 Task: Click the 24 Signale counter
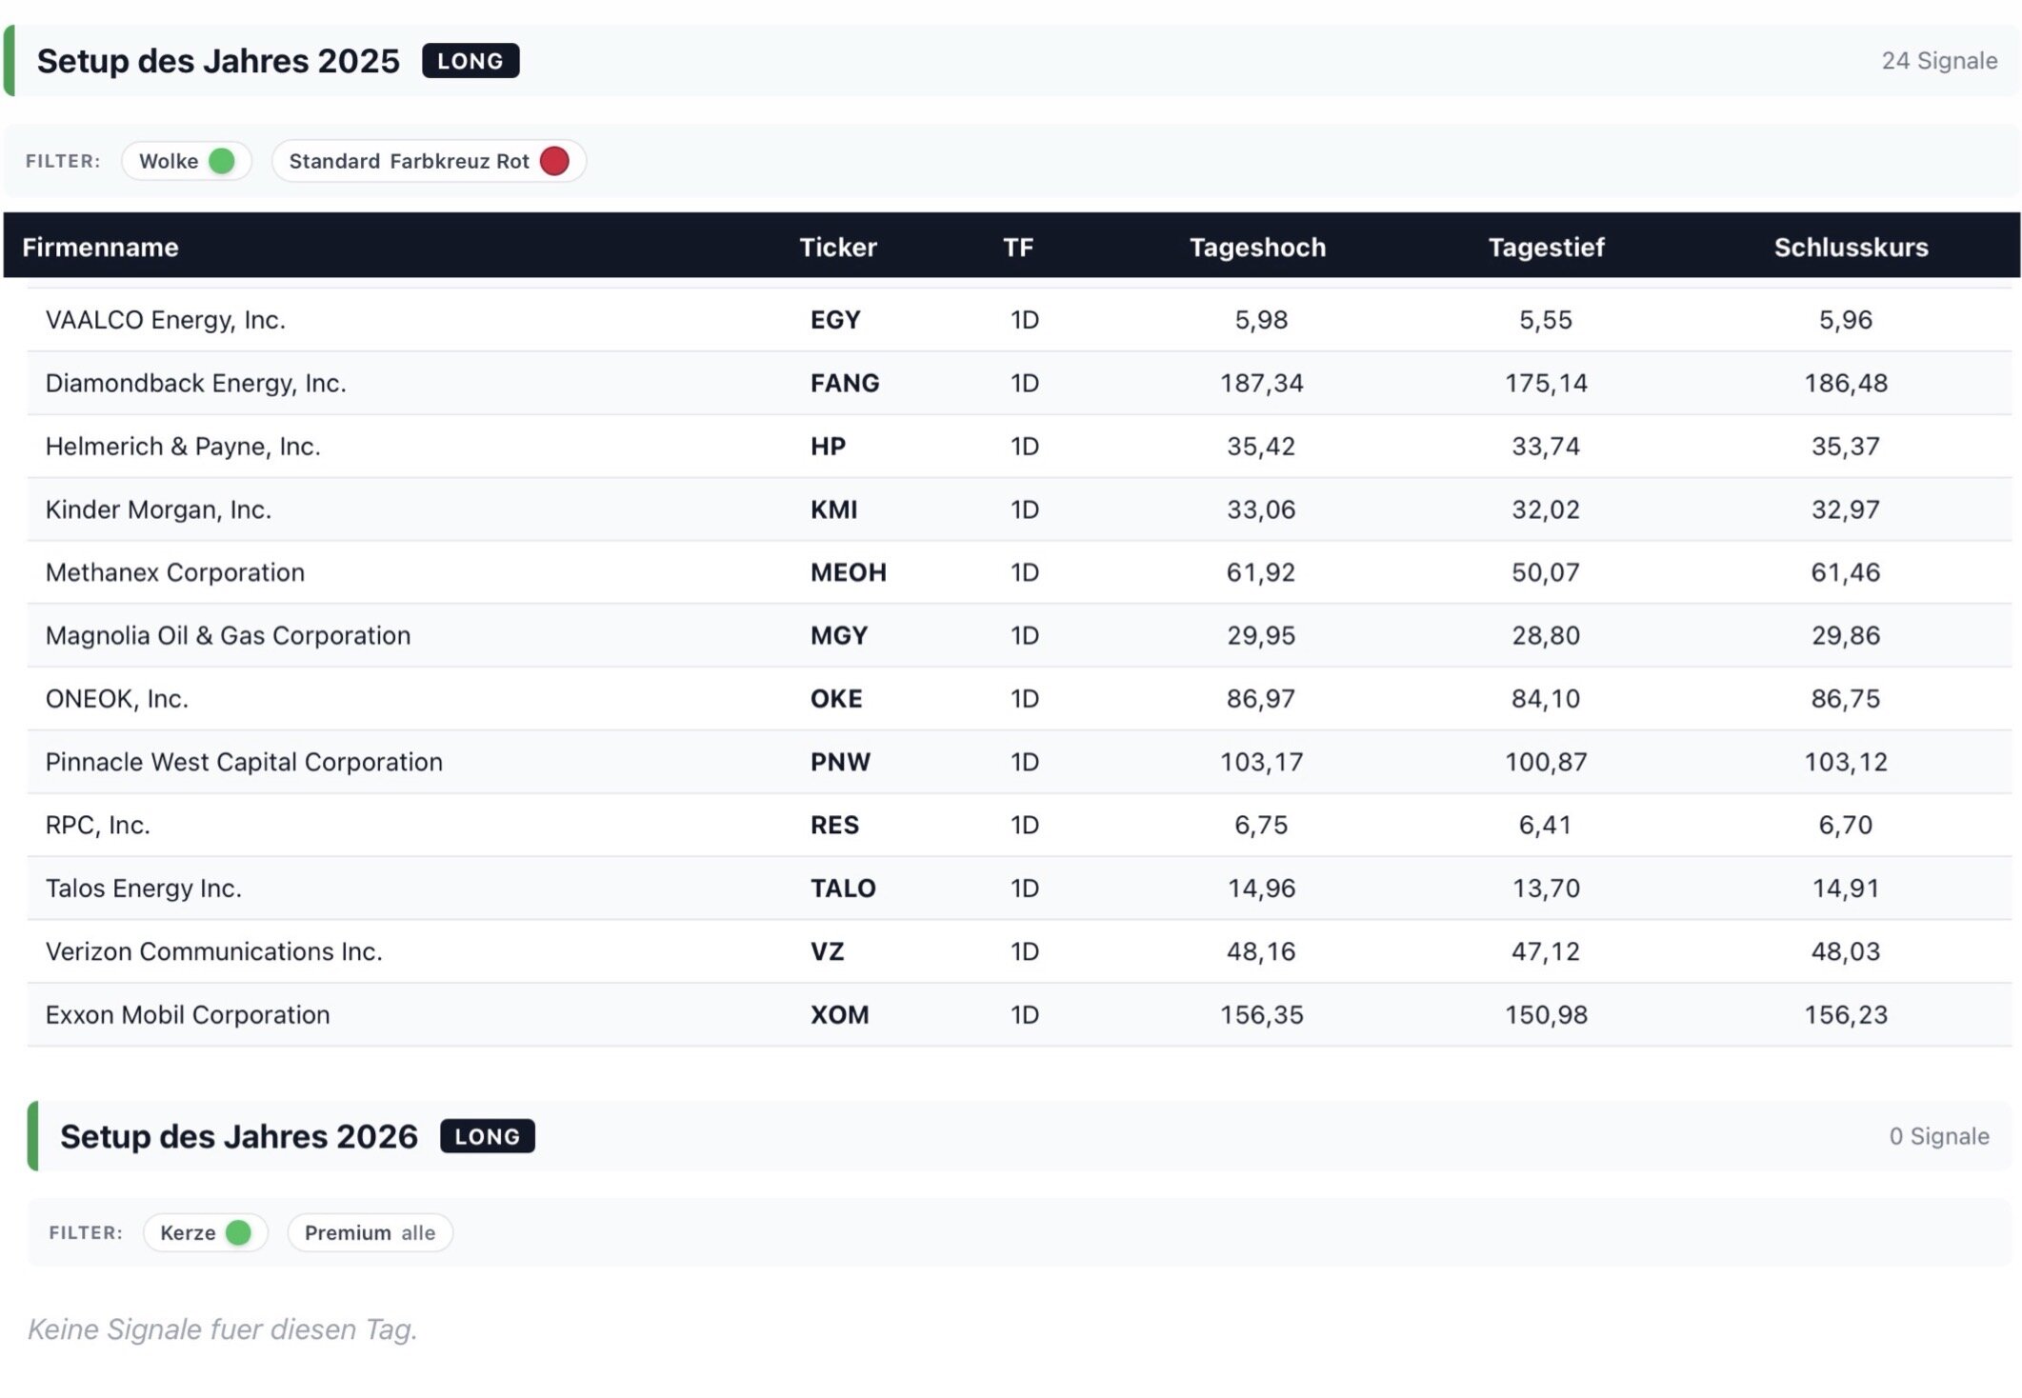pos(1939,61)
